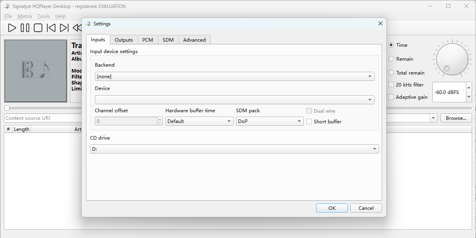The image size is (476, 238).
Task: Open the Hardware buffer time dropdown
Action: [199, 121]
